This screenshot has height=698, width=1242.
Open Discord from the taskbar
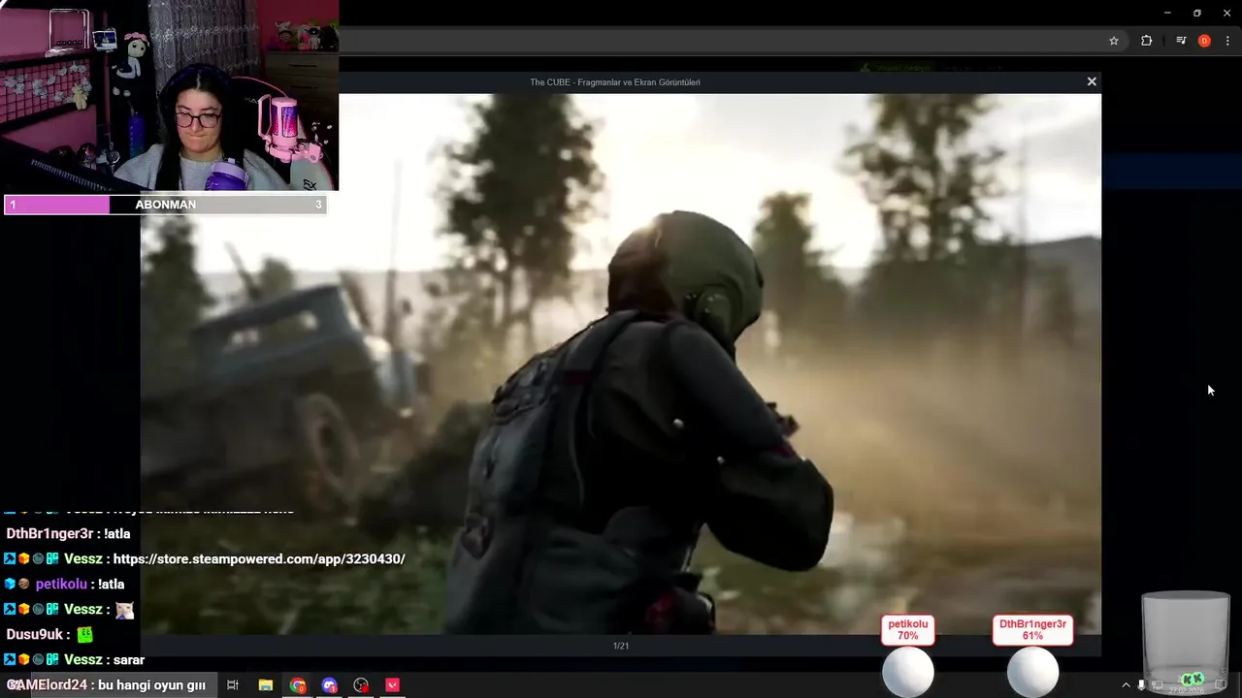click(330, 684)
